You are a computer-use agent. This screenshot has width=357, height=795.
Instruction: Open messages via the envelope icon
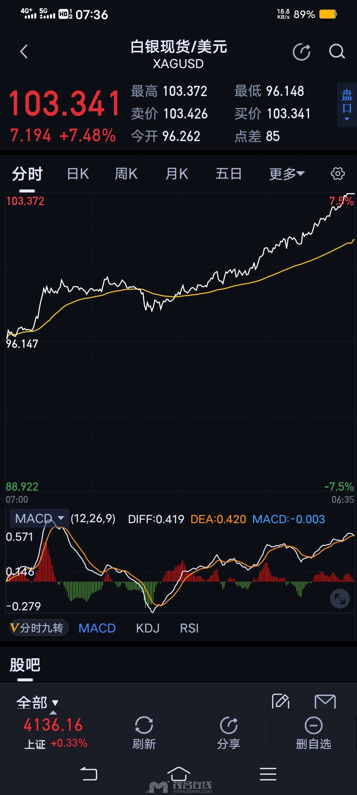325,701
